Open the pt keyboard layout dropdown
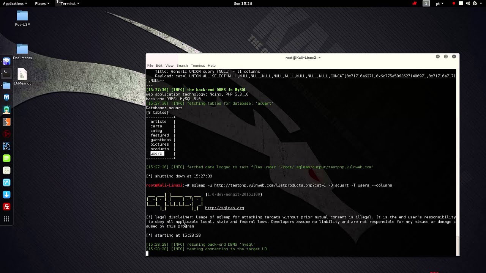This screenshot has height=273, width=486. pos(440,3)
